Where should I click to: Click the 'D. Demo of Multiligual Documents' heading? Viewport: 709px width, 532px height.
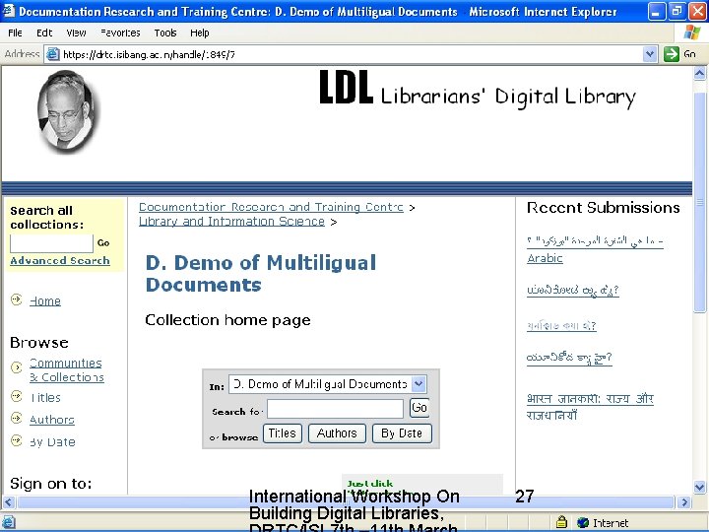pyautogui.click(x=261, y=274)
